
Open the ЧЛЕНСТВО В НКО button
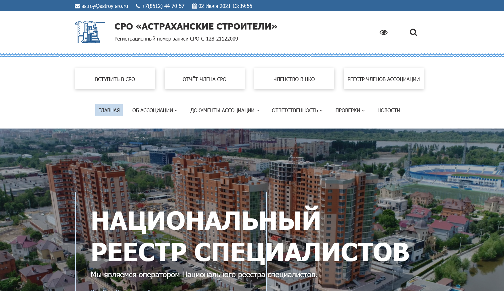click(294, 79)
